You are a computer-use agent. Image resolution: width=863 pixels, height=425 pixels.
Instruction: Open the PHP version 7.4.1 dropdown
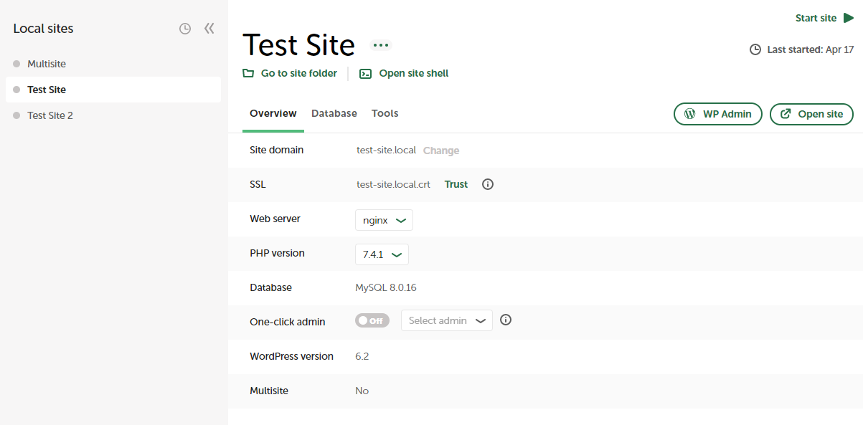tap(382, 254)
